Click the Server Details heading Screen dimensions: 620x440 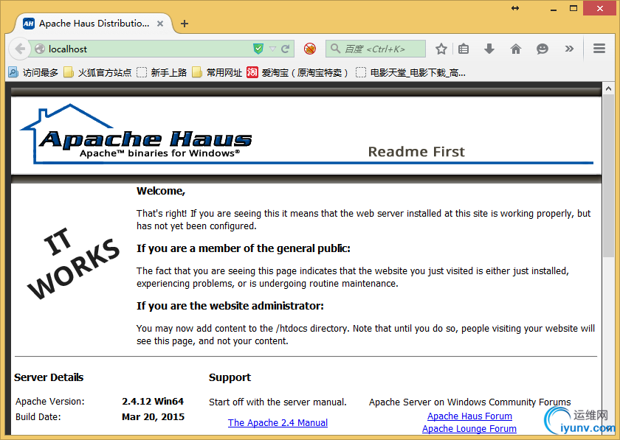coord(49,377)
